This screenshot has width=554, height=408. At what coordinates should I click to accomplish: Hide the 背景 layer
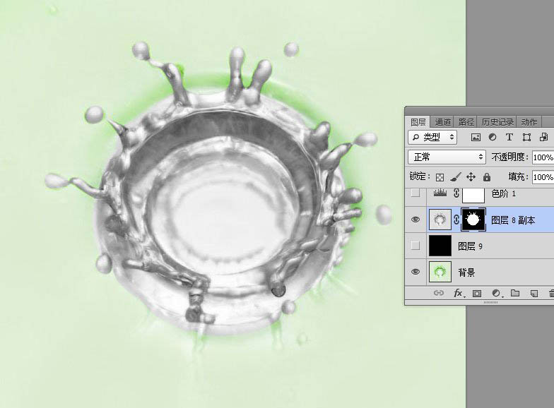(x=415, y=272)
